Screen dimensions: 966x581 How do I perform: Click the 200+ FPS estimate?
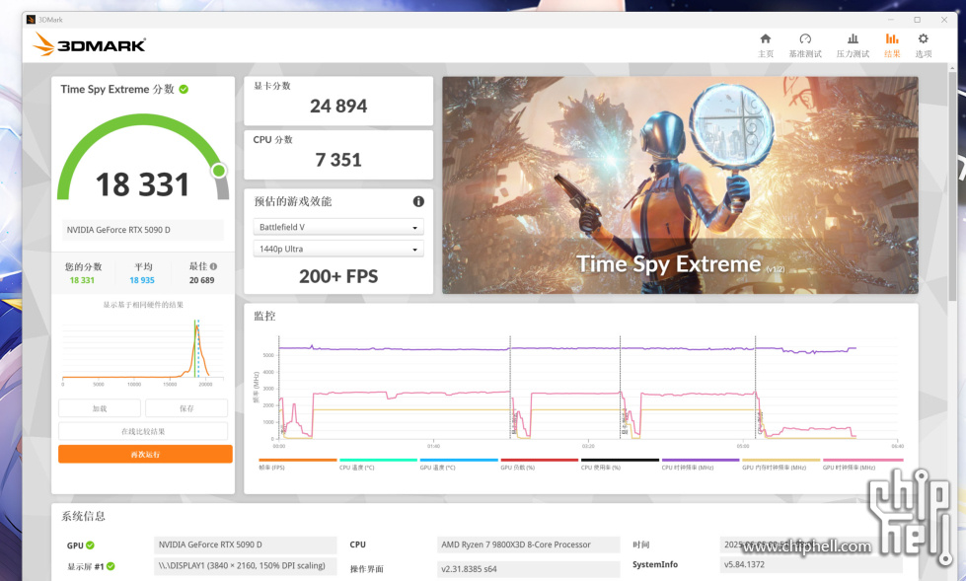(x=338, y=276)
